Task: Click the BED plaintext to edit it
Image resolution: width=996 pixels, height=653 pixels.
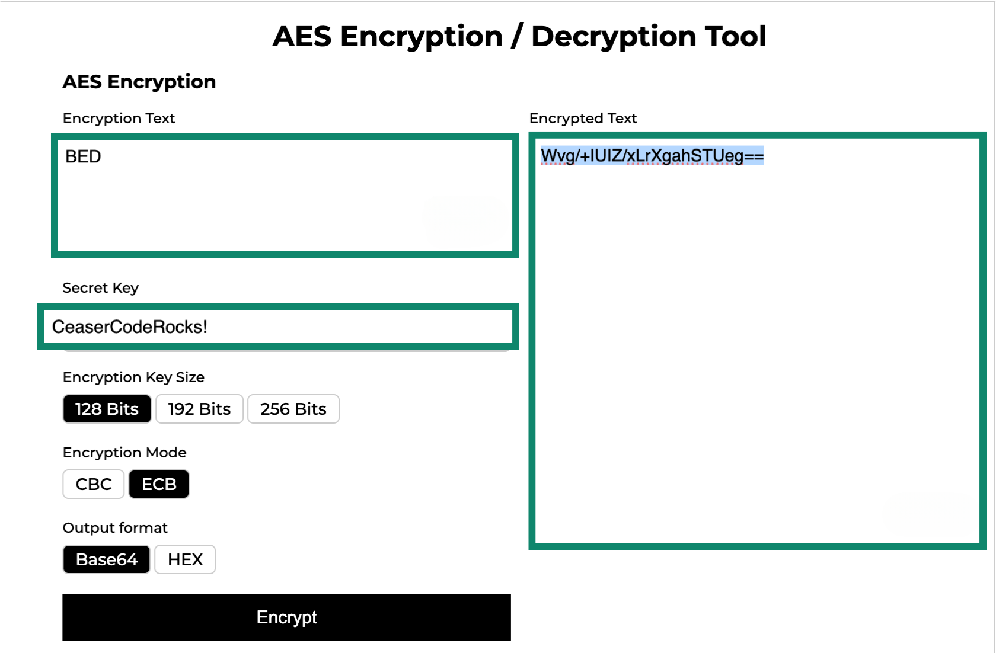Action: coord(82,156)
